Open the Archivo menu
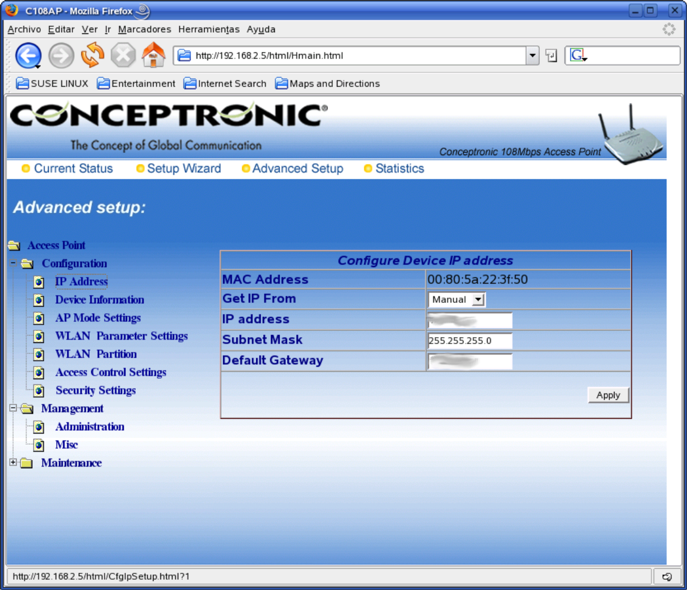Screen dimensions: 687x590 24,29
